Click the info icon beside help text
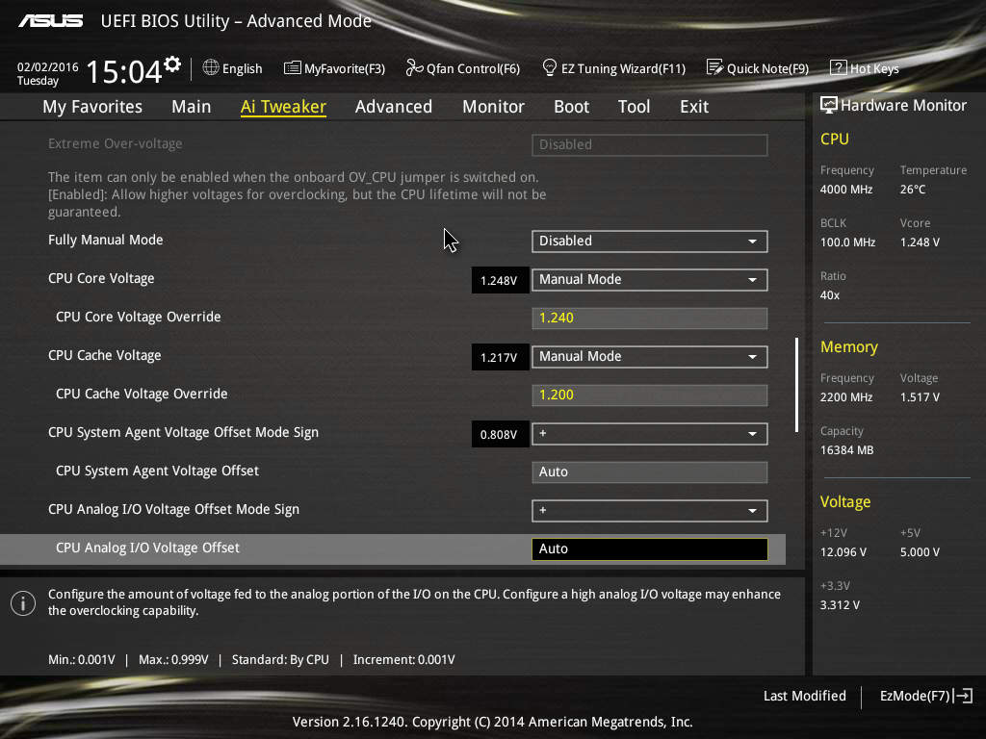The image size is (986, 739). (23, 603)
